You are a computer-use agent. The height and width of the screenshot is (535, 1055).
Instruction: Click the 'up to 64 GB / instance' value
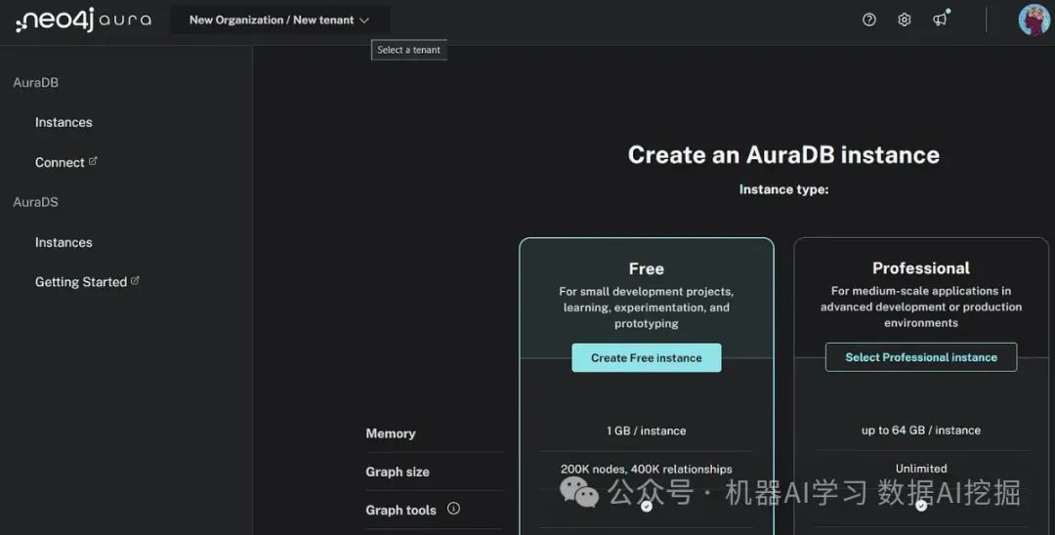921,431
